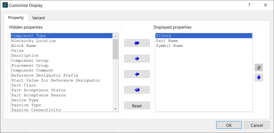Screen dimensions: 274x133
Task: Click the single right arrow button
Action: click(x=137, y=58)
